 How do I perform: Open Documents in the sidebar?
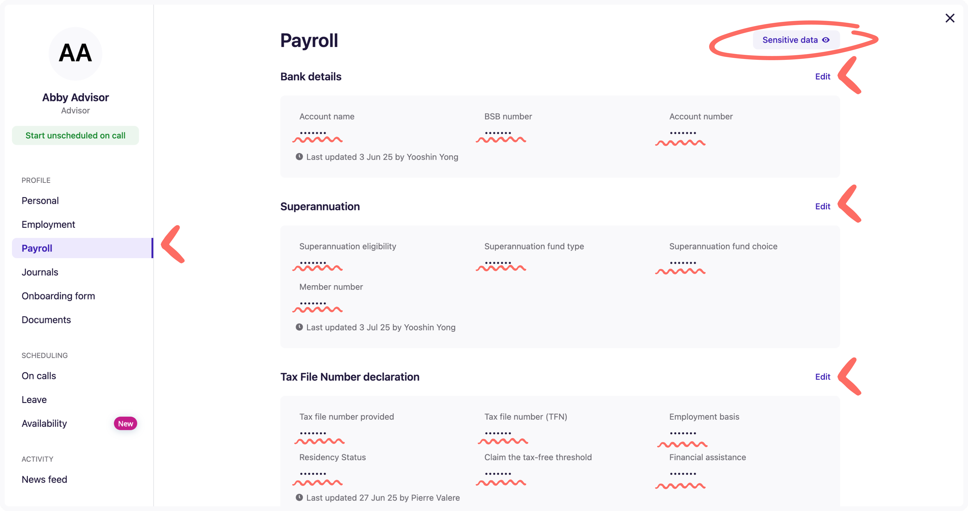click(x=46, y=320)
